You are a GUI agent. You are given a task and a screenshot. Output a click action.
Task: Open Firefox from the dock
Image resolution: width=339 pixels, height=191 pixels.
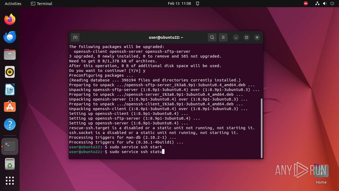pos(10,19)
